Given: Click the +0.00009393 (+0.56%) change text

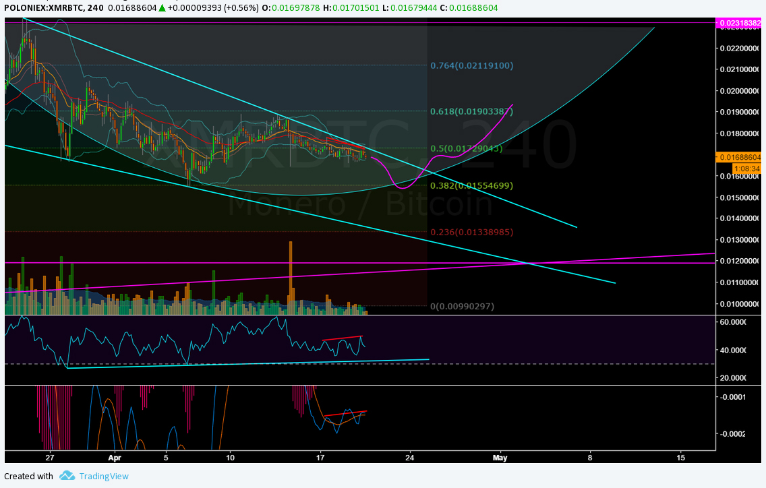Looking at the screenshot, I should click(x=213, y=8).
